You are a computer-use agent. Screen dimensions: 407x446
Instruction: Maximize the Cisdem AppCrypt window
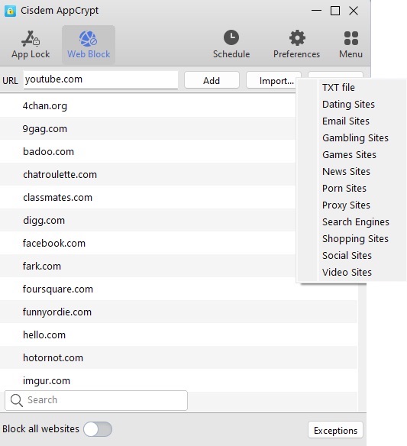[335, 11]
